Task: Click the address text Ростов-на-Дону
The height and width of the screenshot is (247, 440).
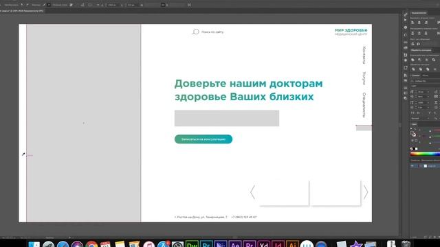Action: 201,217
